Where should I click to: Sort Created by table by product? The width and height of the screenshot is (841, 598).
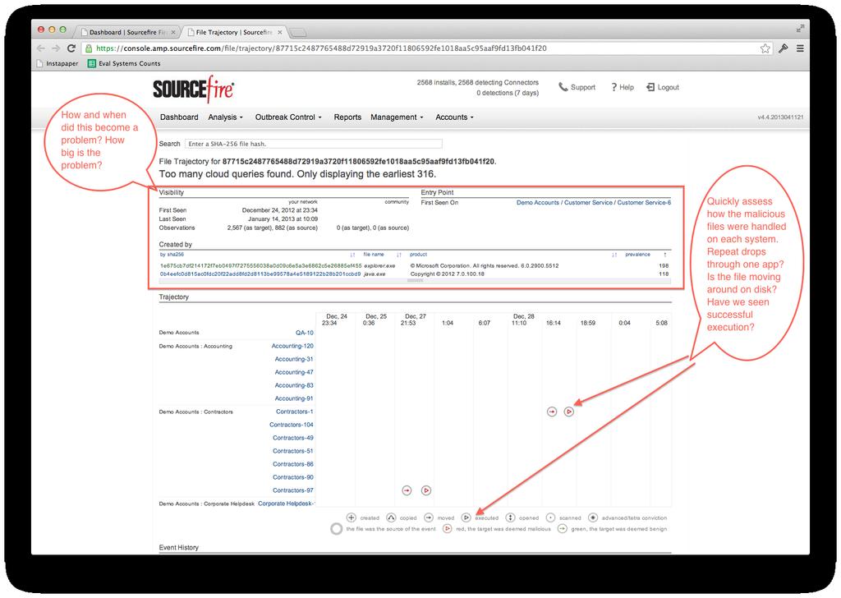tap(418, 255)
